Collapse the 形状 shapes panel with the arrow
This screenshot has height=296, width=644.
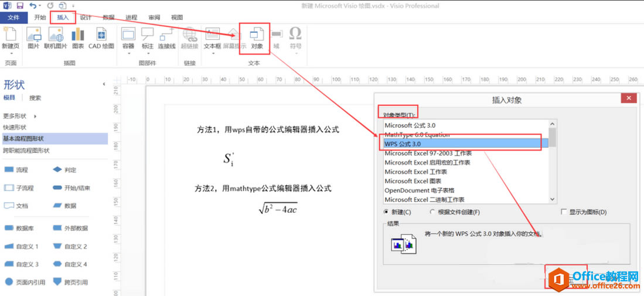[x=104, y=84]
